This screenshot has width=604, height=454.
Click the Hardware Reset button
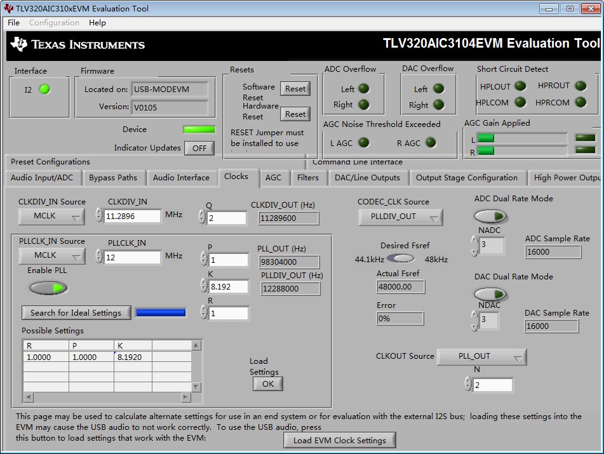295,114
